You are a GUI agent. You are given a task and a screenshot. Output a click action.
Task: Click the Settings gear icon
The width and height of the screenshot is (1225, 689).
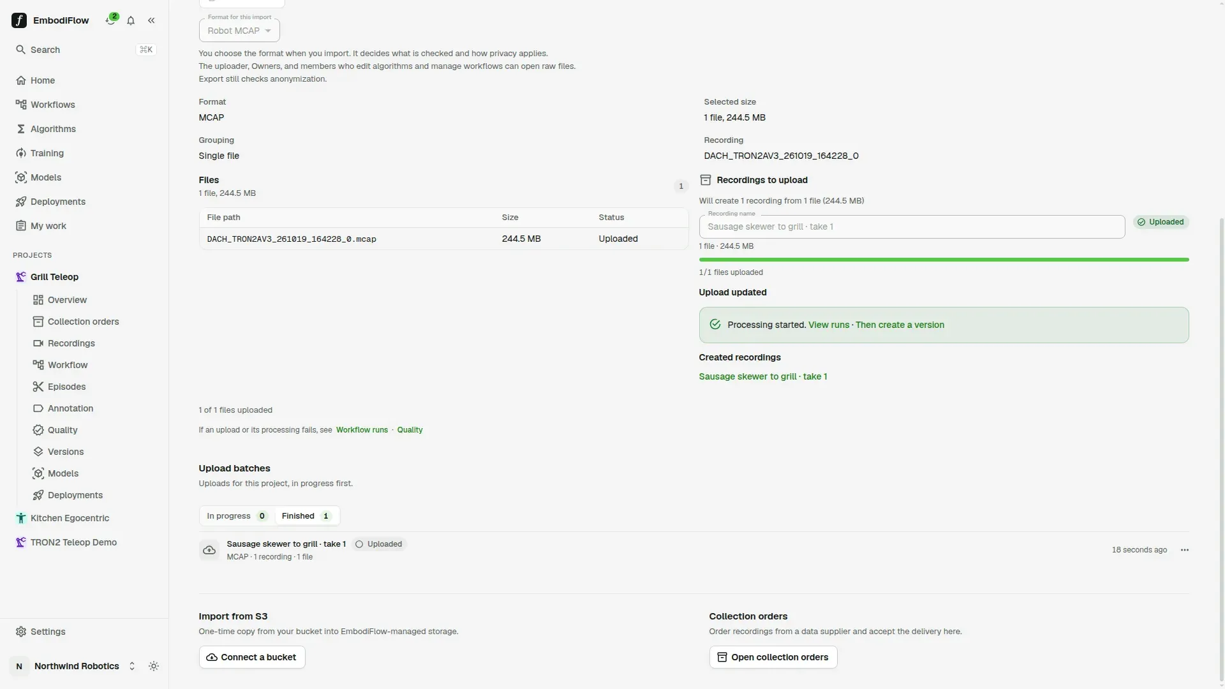click(21, 632)
